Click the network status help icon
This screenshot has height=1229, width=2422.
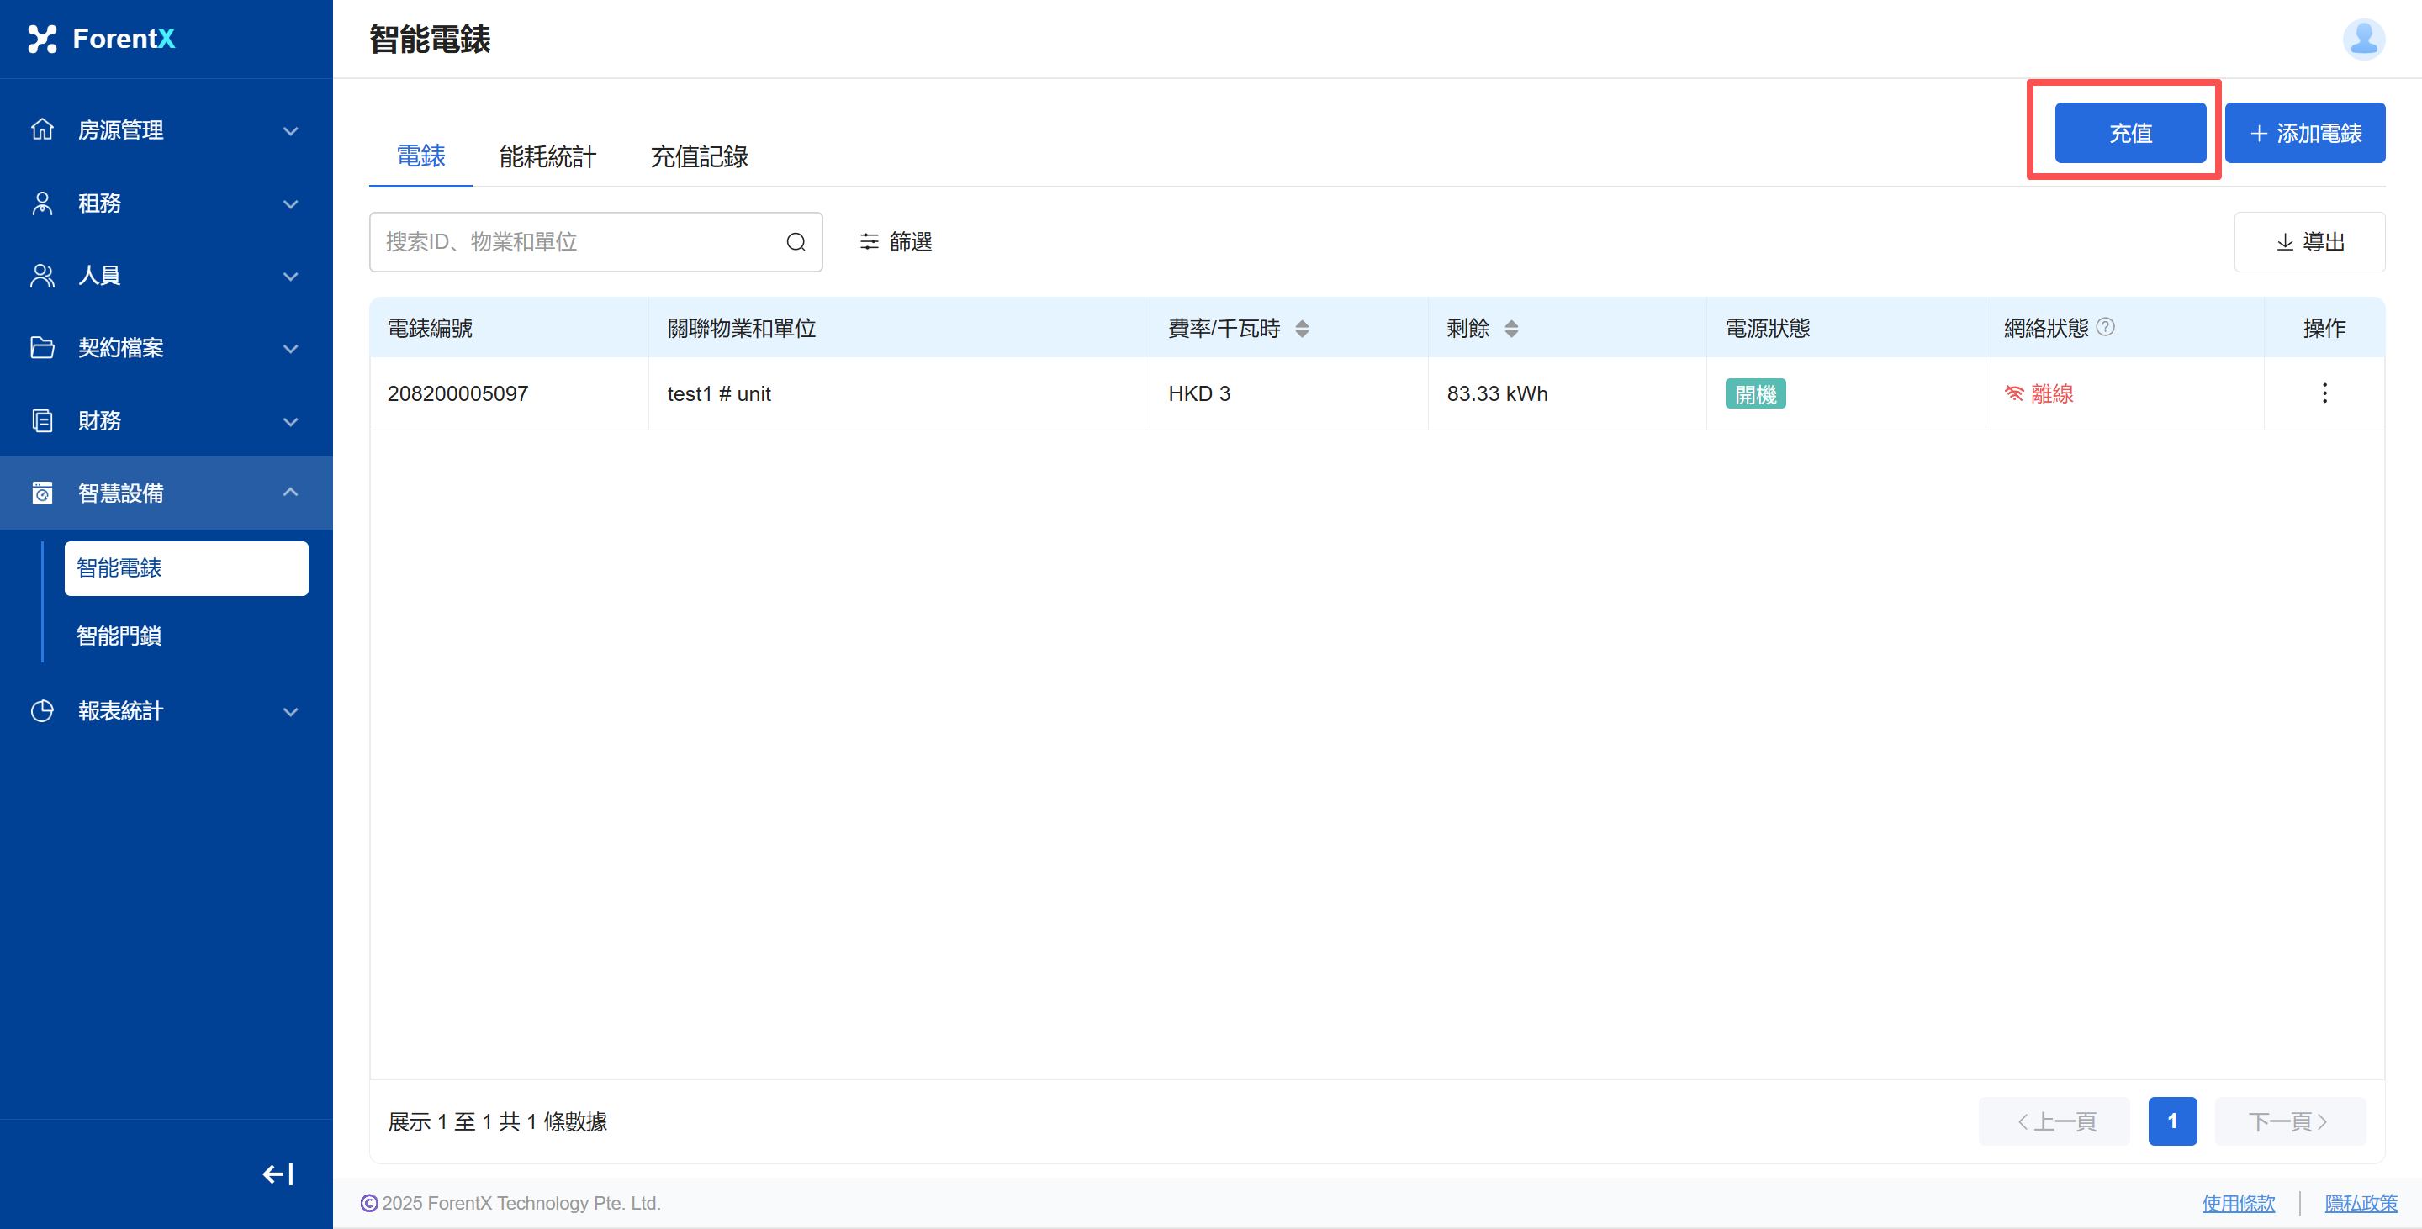tap(2106, 327)
